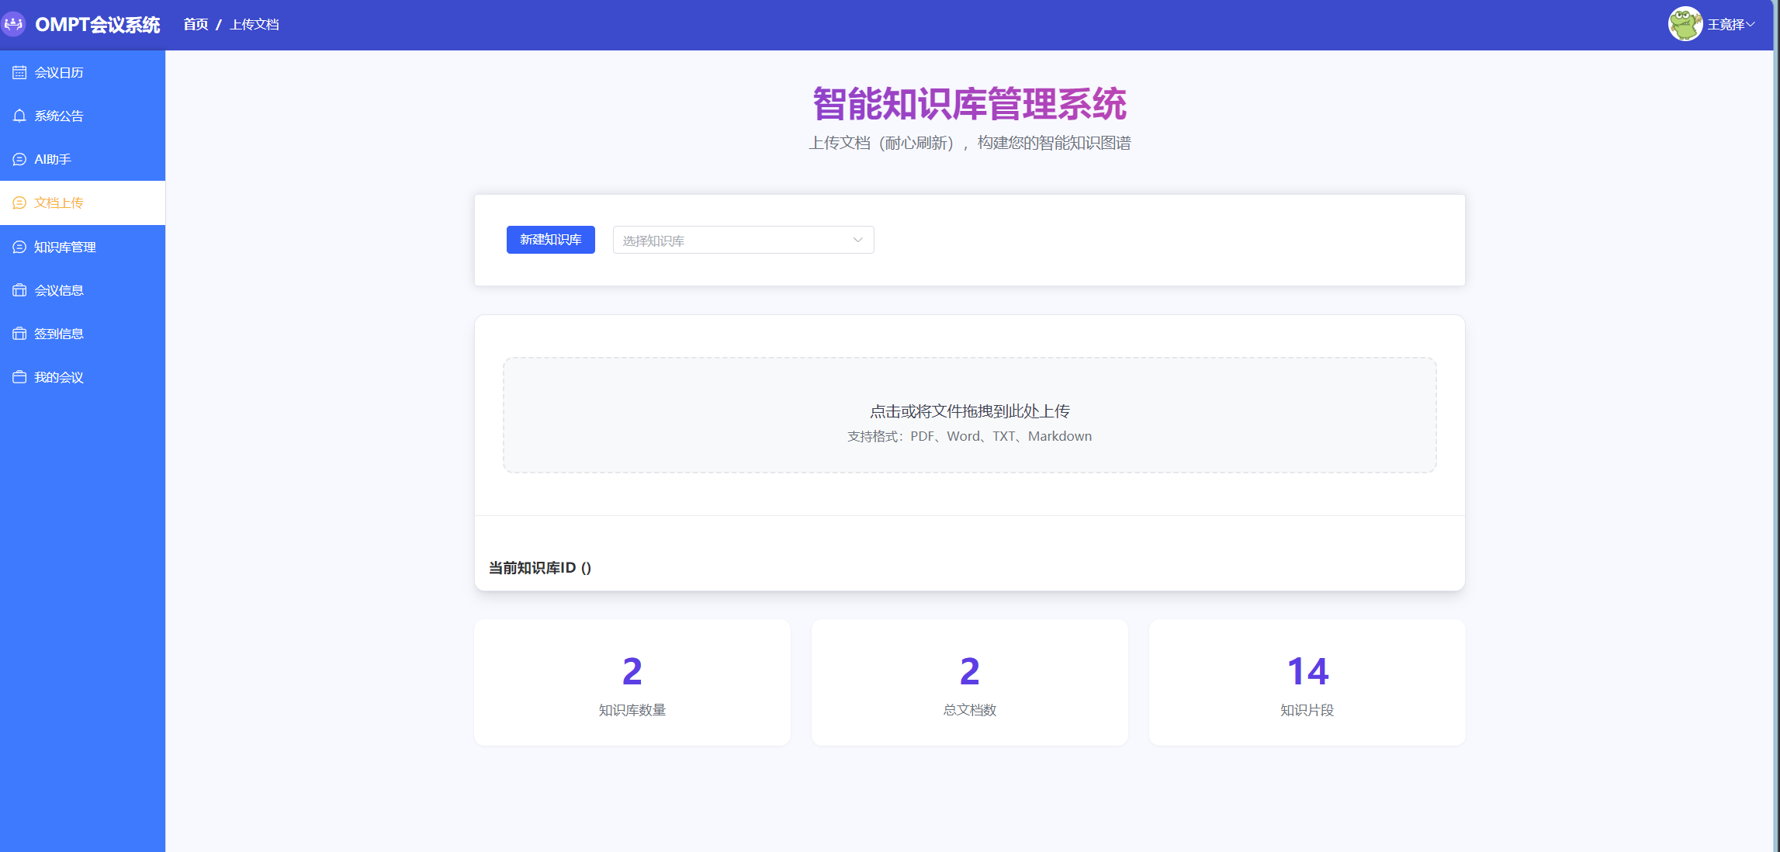Click the frog user avatar
This screenshot has height=852, width=1780.
(1685, 24)
